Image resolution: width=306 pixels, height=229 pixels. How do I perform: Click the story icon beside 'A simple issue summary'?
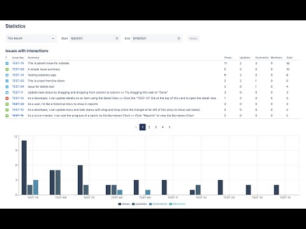(7, 69)
